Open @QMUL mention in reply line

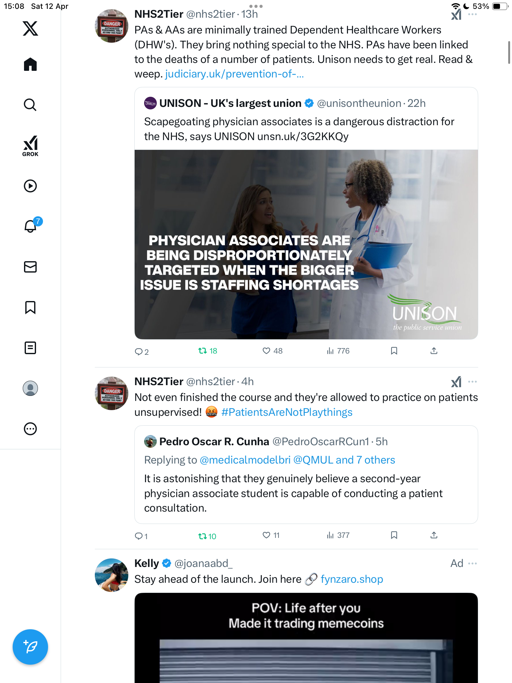tap(313, 460)
